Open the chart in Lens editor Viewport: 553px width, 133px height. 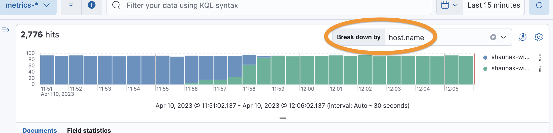coord(522,37)
